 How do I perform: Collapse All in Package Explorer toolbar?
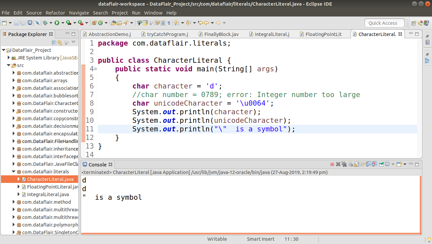(54, 42)
